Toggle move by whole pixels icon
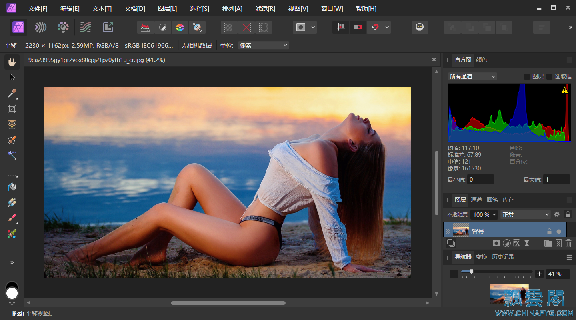The image size is (576, 320). (358, 27)
